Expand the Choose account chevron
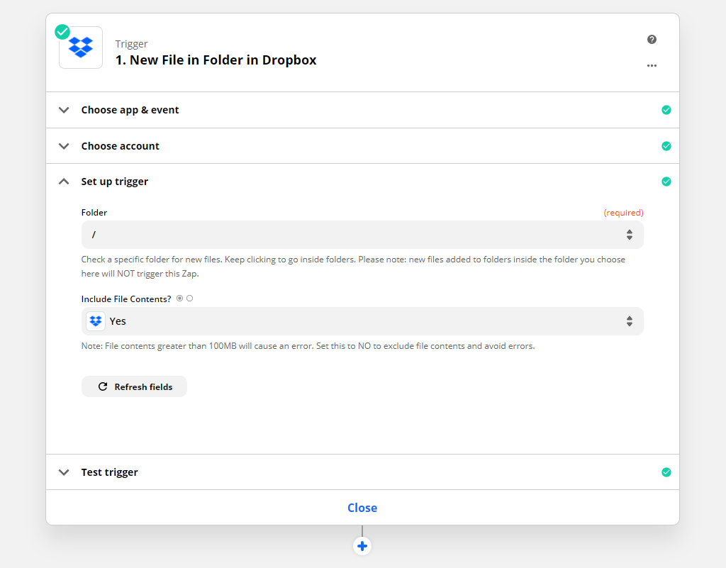Image resolution: width=726 pixels, height=568 pixels. pyautogui.click(x=65, y=146)
